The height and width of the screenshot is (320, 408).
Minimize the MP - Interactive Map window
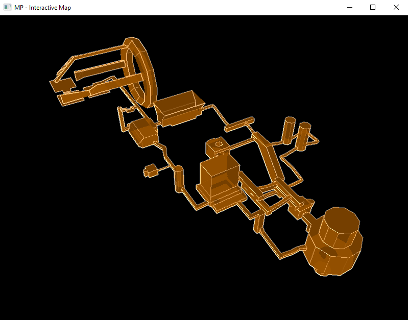(350, 7)
